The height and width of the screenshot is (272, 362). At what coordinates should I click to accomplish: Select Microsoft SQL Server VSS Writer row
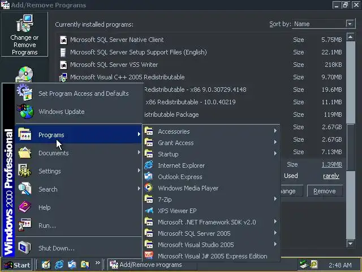(200, 65)
